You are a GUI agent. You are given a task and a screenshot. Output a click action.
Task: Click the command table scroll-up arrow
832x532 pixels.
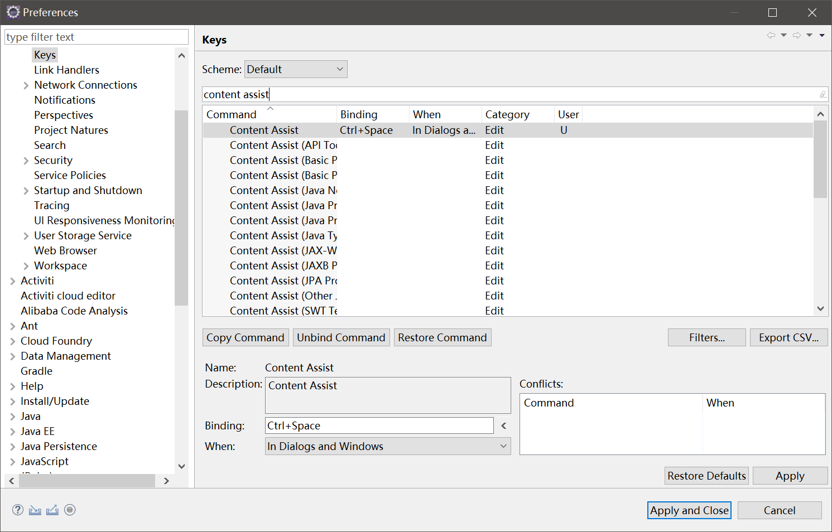pos(820,114)
